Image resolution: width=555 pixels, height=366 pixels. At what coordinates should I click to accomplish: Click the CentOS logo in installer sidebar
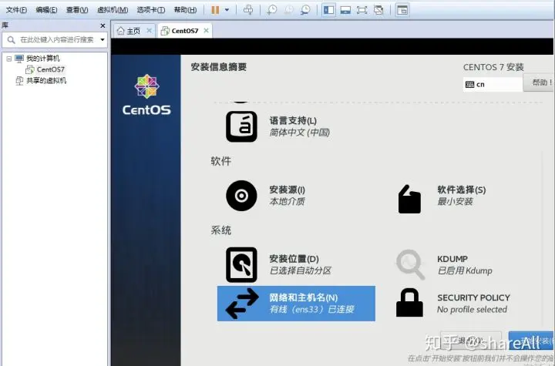point(146,95)
